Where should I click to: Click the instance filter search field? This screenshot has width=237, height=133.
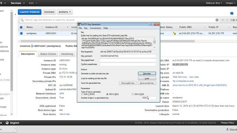click(119, 20)
